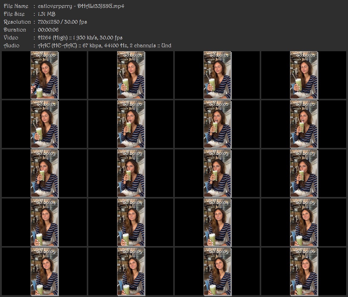Image resolution: width=348 pixels, height=297 pixels.
Task: Click the Audio label
Action: [x=12, y=46]
